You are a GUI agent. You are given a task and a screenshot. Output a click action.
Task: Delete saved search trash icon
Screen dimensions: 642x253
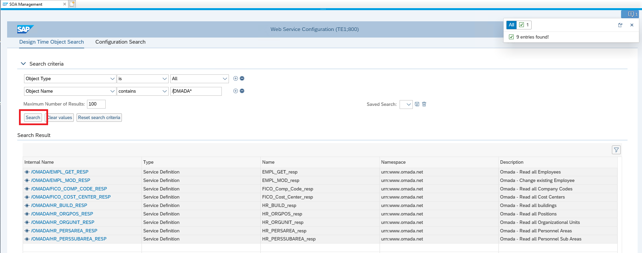click(x=424, y=104)
